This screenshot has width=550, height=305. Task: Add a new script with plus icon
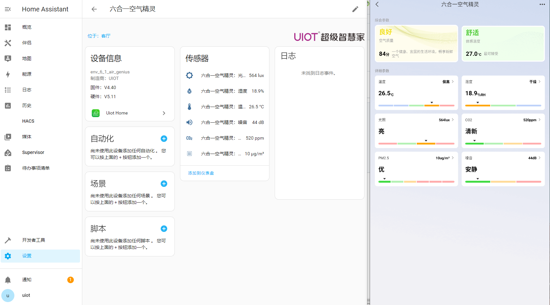click(x=164, y=229)
